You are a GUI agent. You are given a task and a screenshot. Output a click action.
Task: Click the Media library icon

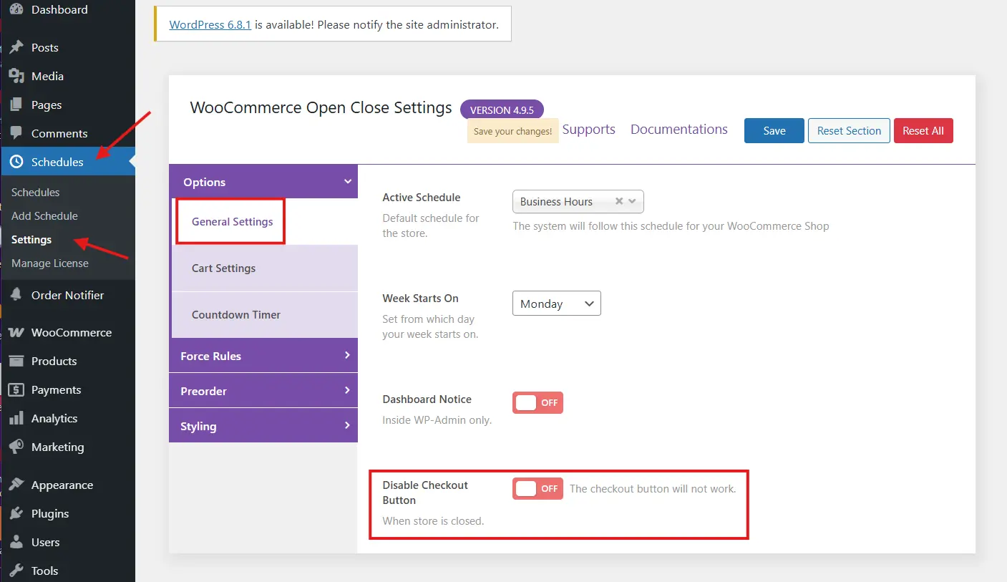16,77
